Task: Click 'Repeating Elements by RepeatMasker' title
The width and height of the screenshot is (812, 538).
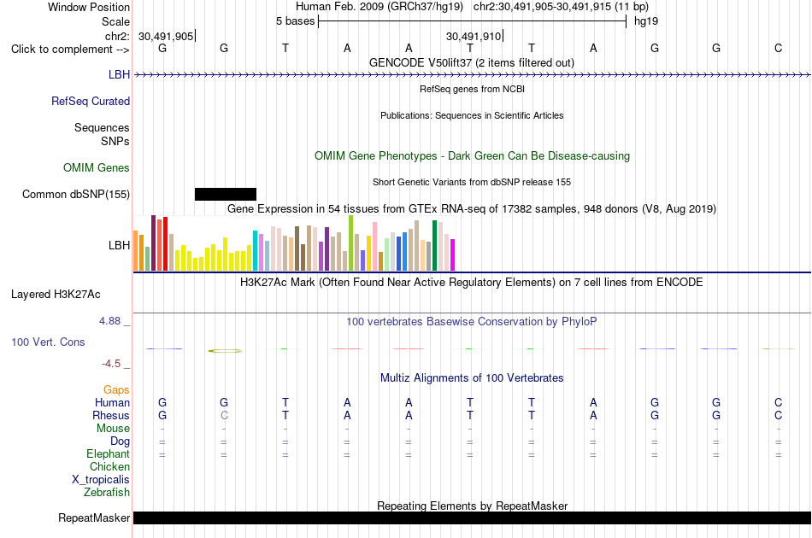Action: (472, 506)
